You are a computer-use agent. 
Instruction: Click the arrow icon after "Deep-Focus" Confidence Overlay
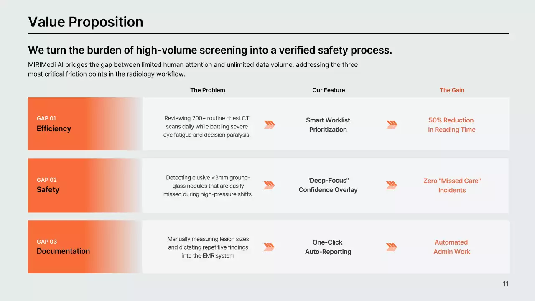click(391, 185)
